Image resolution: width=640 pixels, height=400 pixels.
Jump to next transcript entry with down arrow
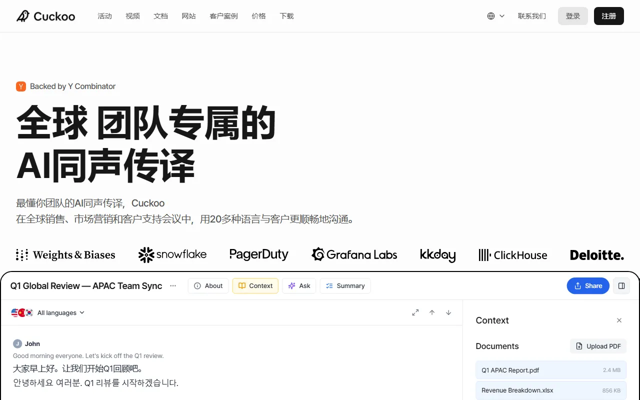448,312
